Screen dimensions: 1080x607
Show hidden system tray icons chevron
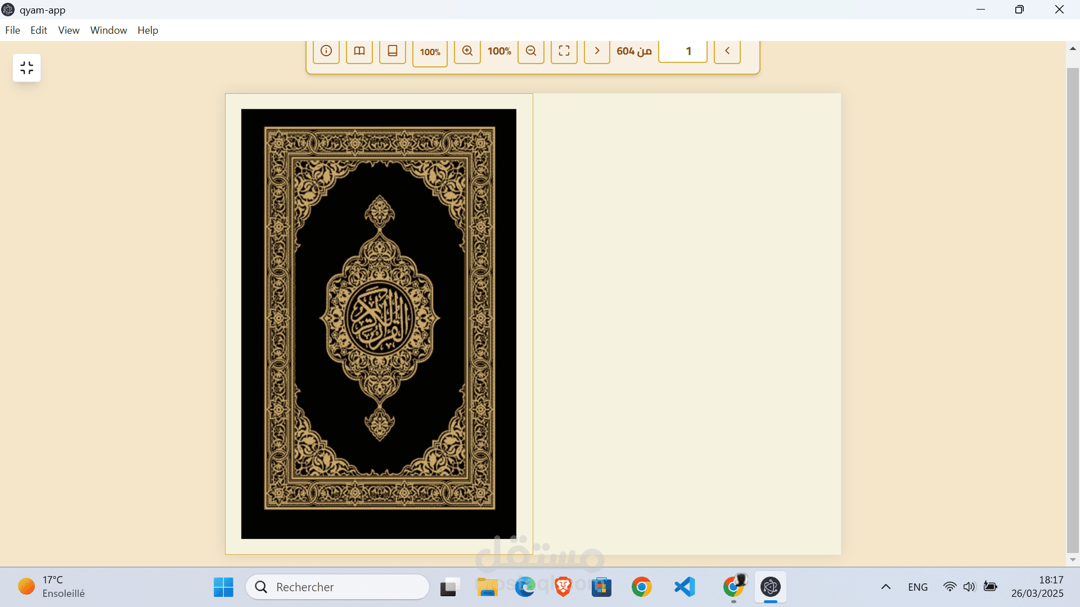pyautogui.click(x=885, y=587)
